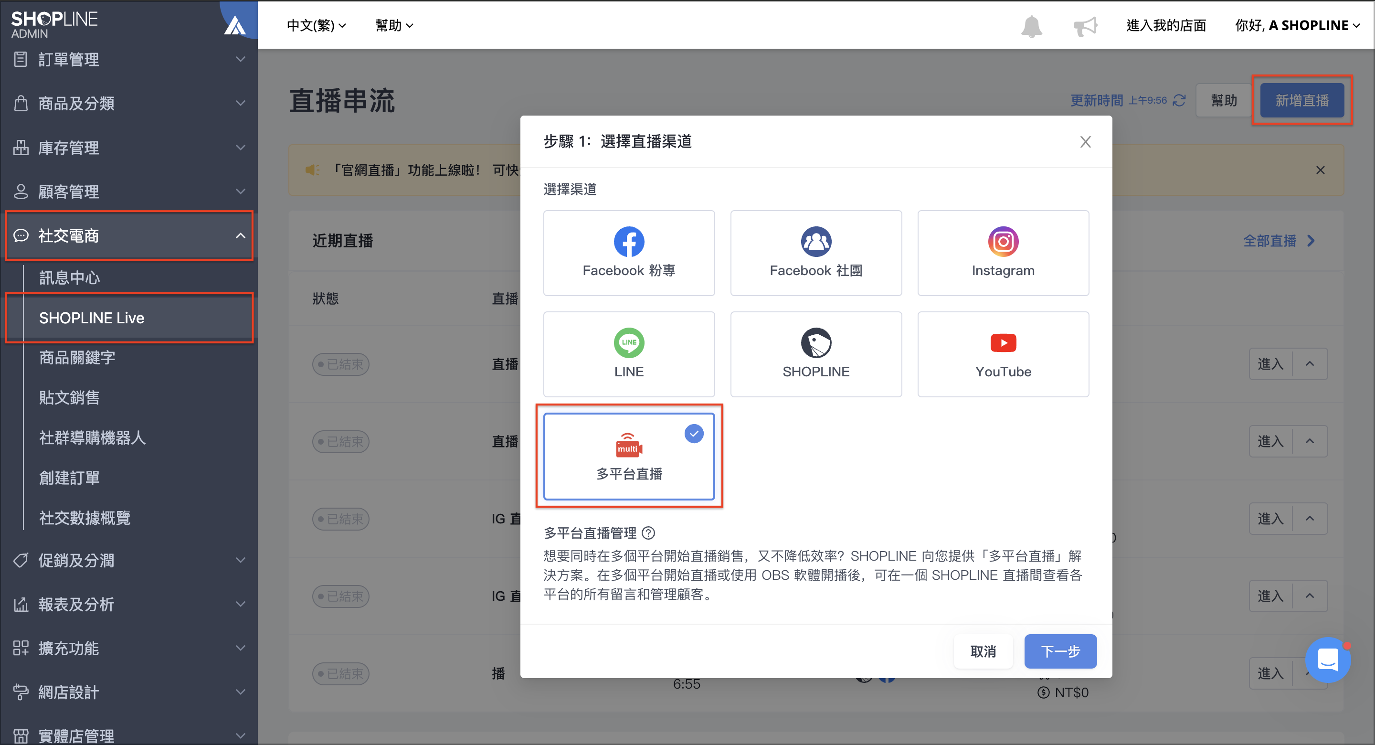Open the announcements megaphone icon

(x=1085, y=26)
